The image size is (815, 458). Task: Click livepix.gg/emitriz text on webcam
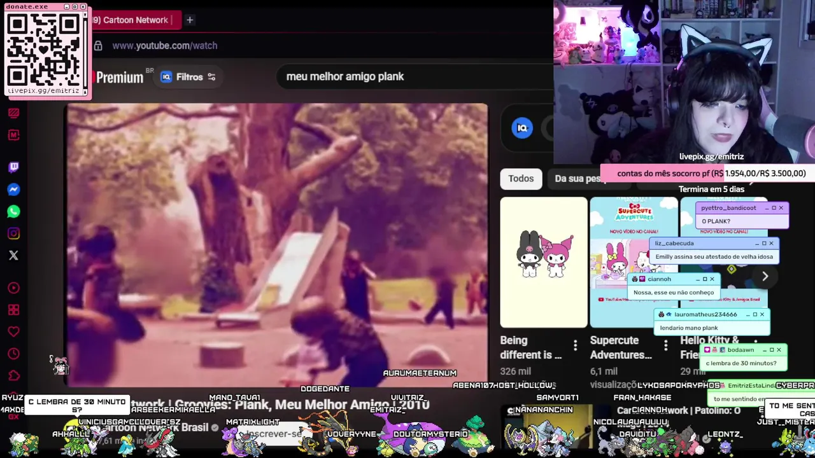711,156
